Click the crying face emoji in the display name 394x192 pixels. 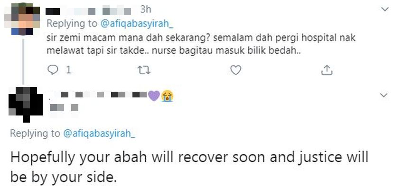[x=168, y=96]
